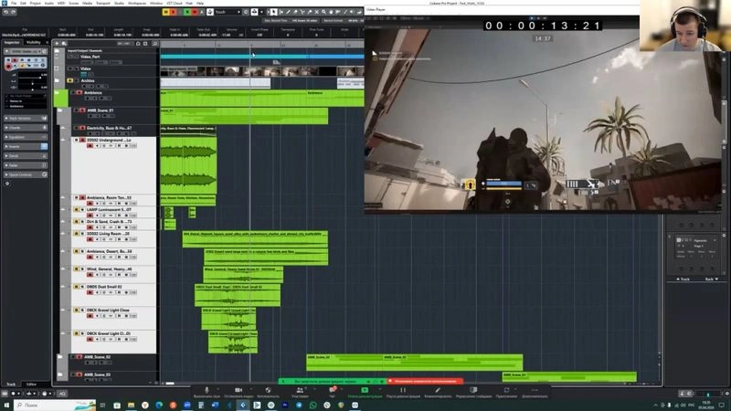This screenshot has width=731, height=411.
Task: Select the Erase tool
Action: pyautogui.click(x=295, y=12)
